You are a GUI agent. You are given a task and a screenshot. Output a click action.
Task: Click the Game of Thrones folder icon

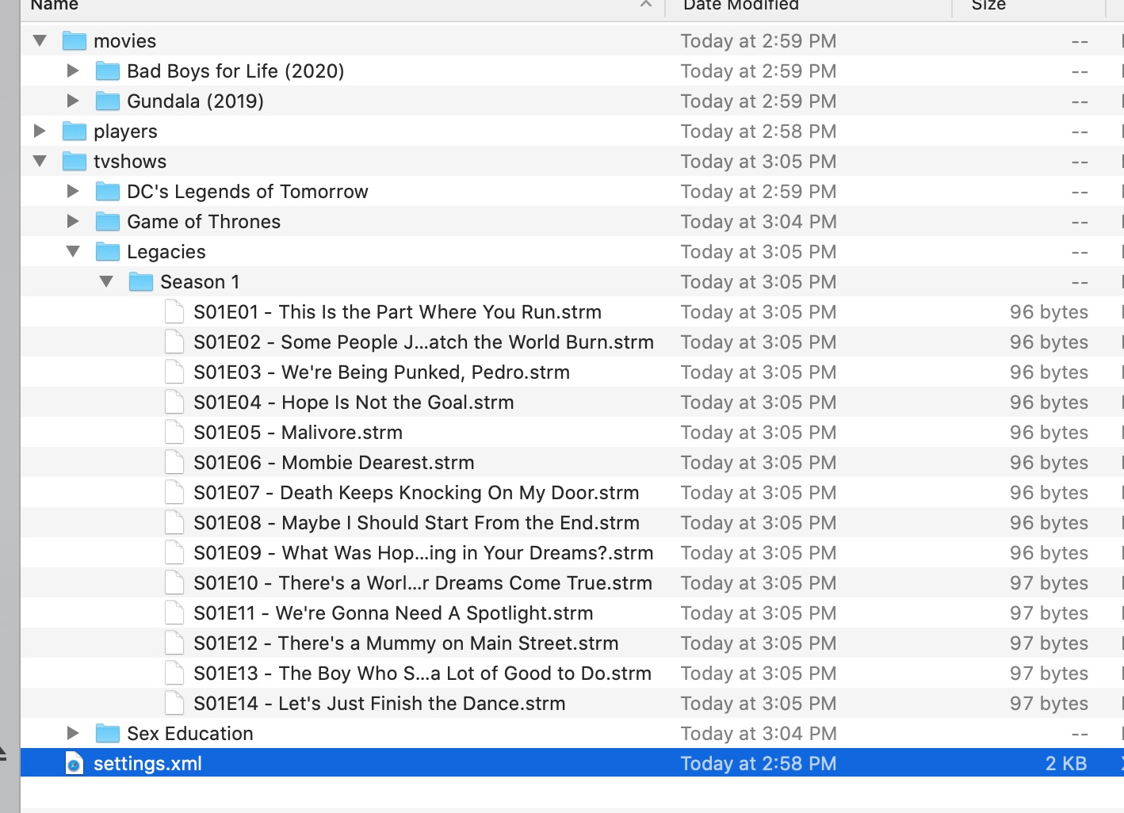pos(108,221)
